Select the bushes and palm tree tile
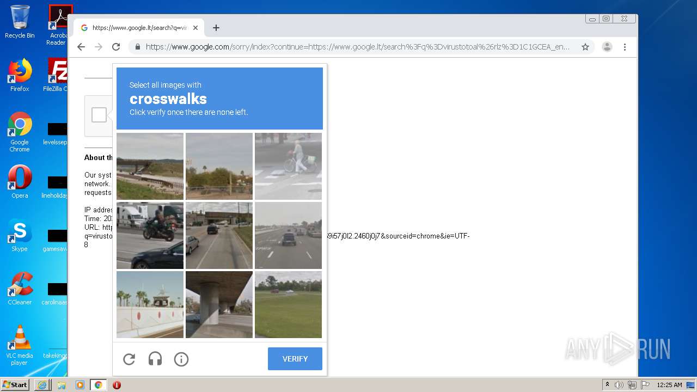697x392 pixels. [x=219, y=166]
